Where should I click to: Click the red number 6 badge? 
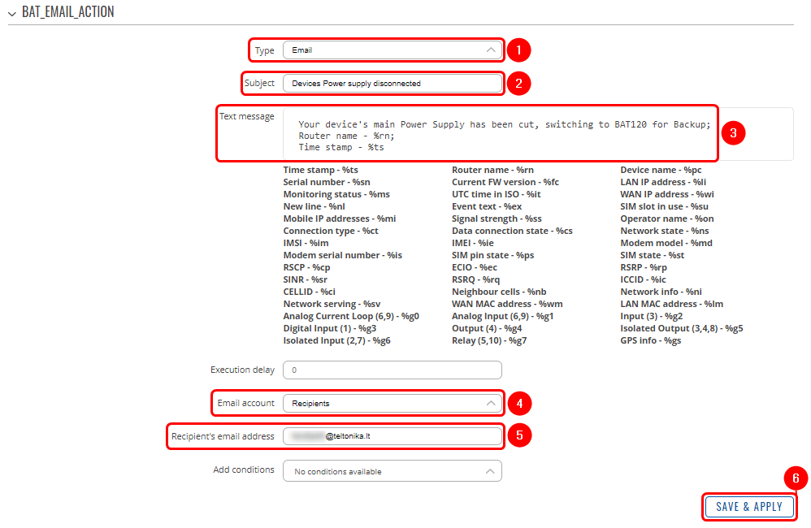coord(796,478)
